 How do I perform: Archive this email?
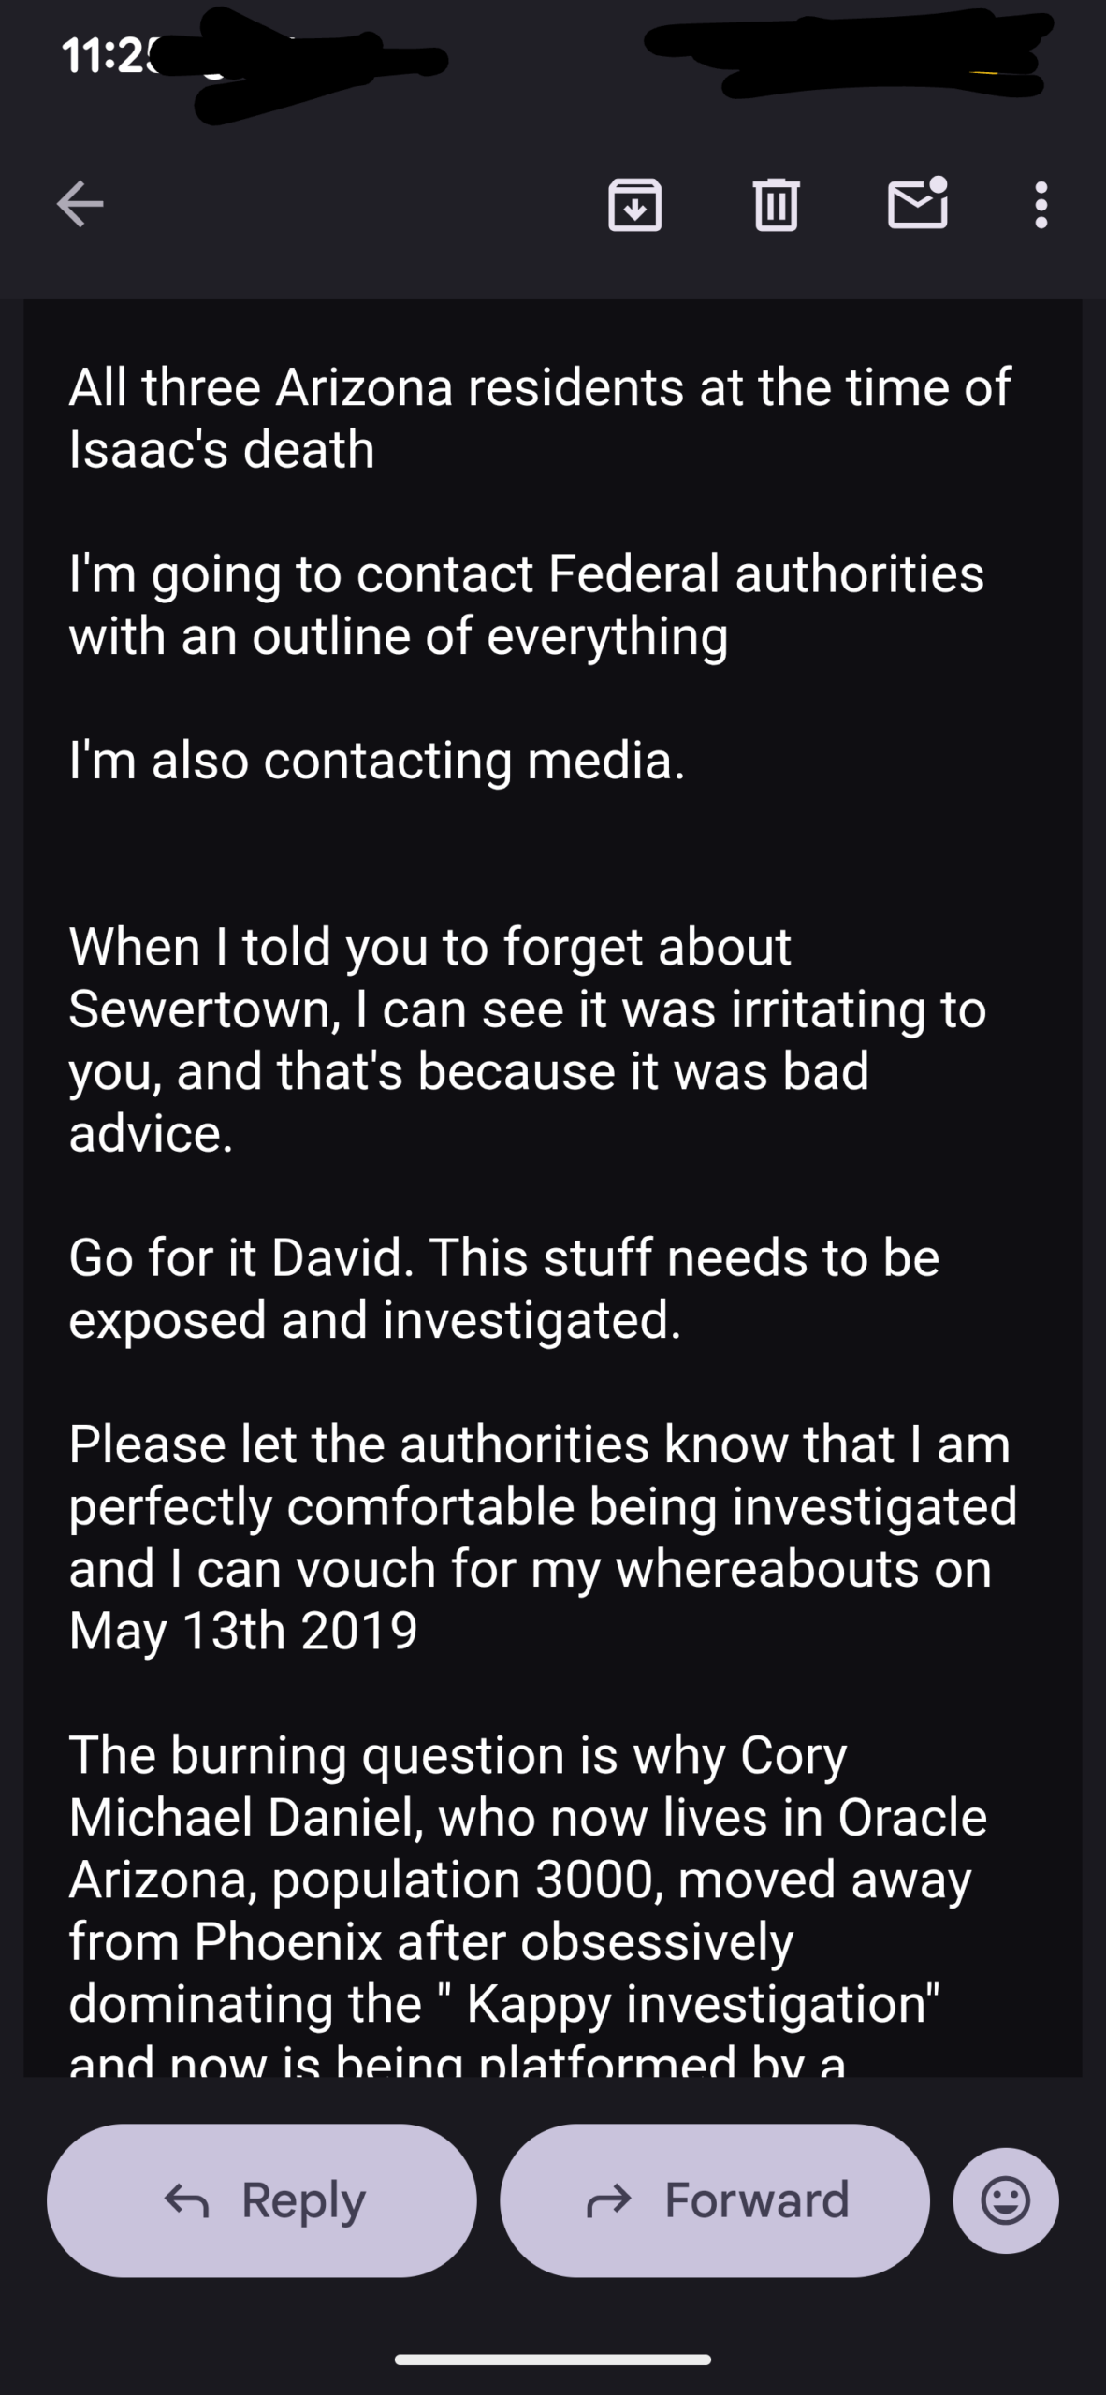click(x=635, y=204)
